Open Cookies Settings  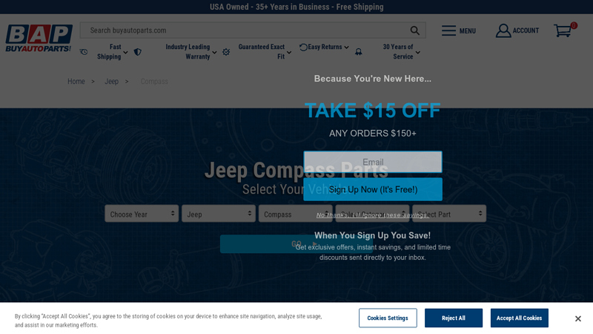pos(388,318)
